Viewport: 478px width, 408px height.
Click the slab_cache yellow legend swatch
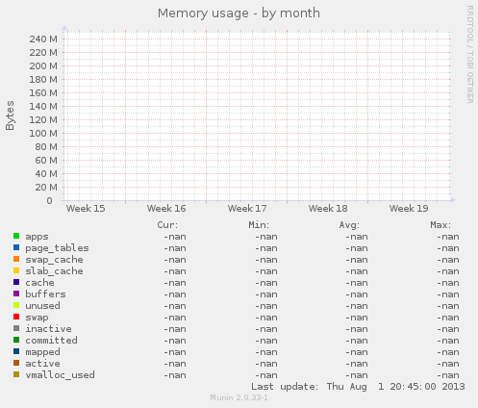pos(16,270)
